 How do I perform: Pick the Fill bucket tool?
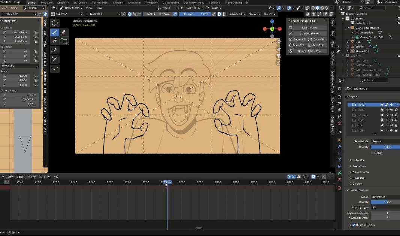pyautogui.click(x=55, y=41)
